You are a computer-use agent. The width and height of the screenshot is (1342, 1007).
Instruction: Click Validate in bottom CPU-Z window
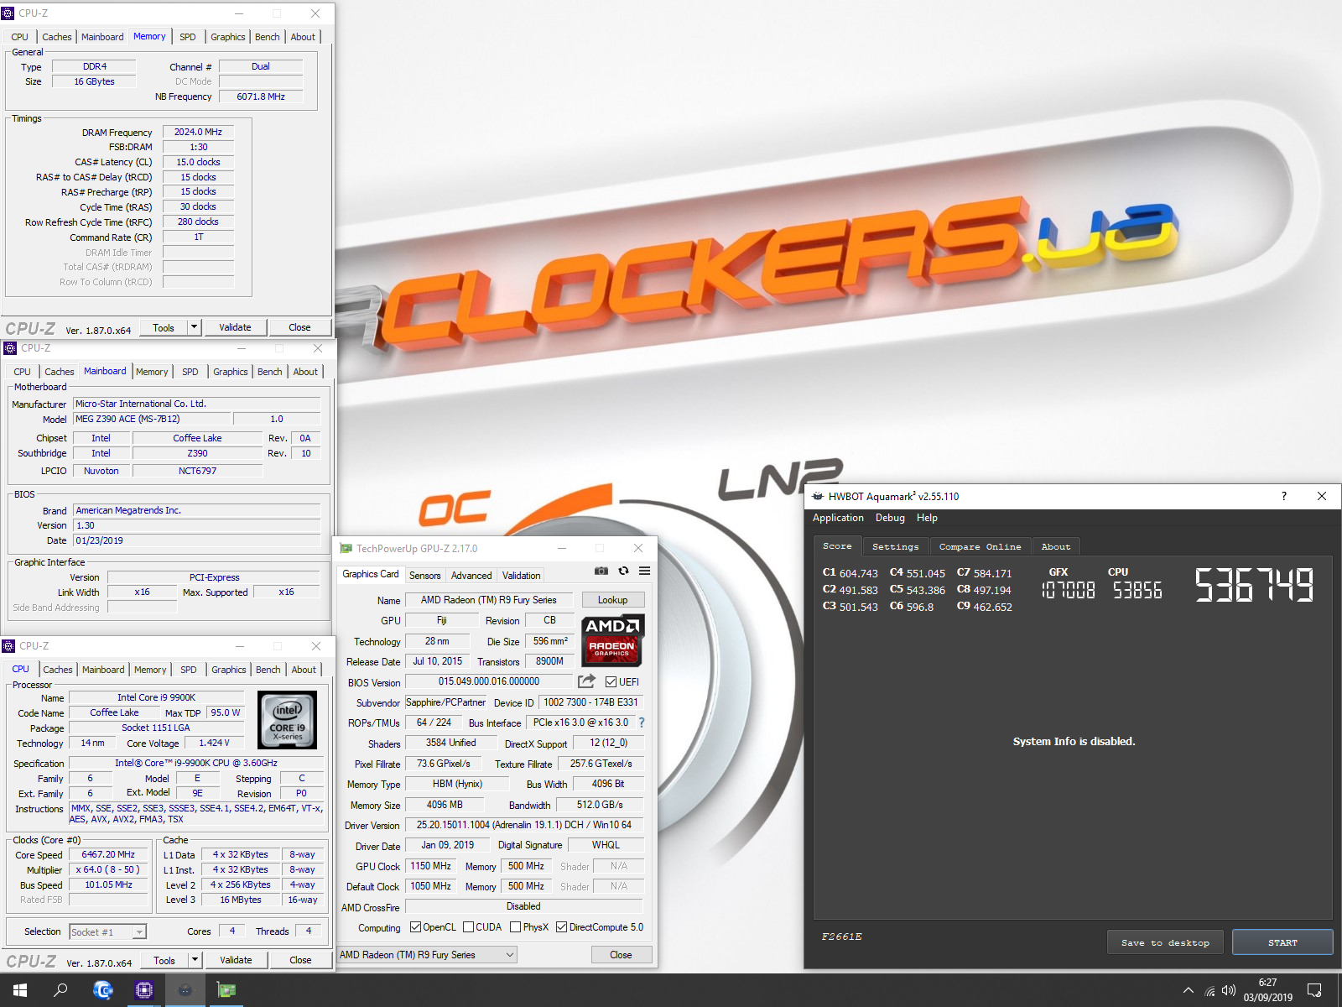point(236,960)
